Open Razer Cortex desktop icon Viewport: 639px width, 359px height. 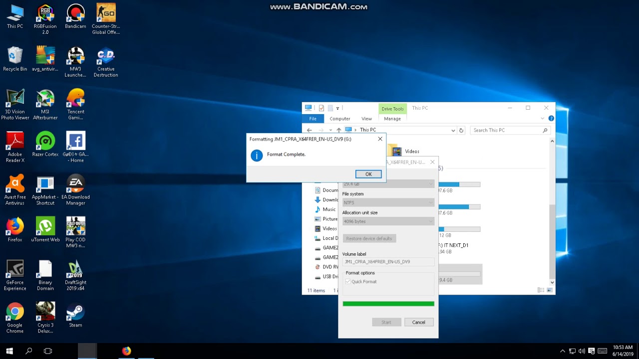coord(45,144)
